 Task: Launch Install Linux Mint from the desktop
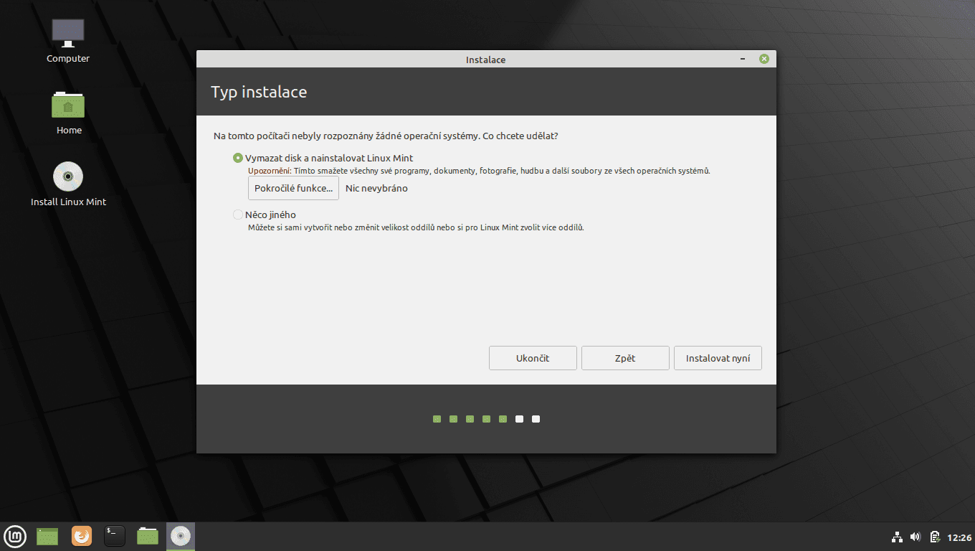67,176
